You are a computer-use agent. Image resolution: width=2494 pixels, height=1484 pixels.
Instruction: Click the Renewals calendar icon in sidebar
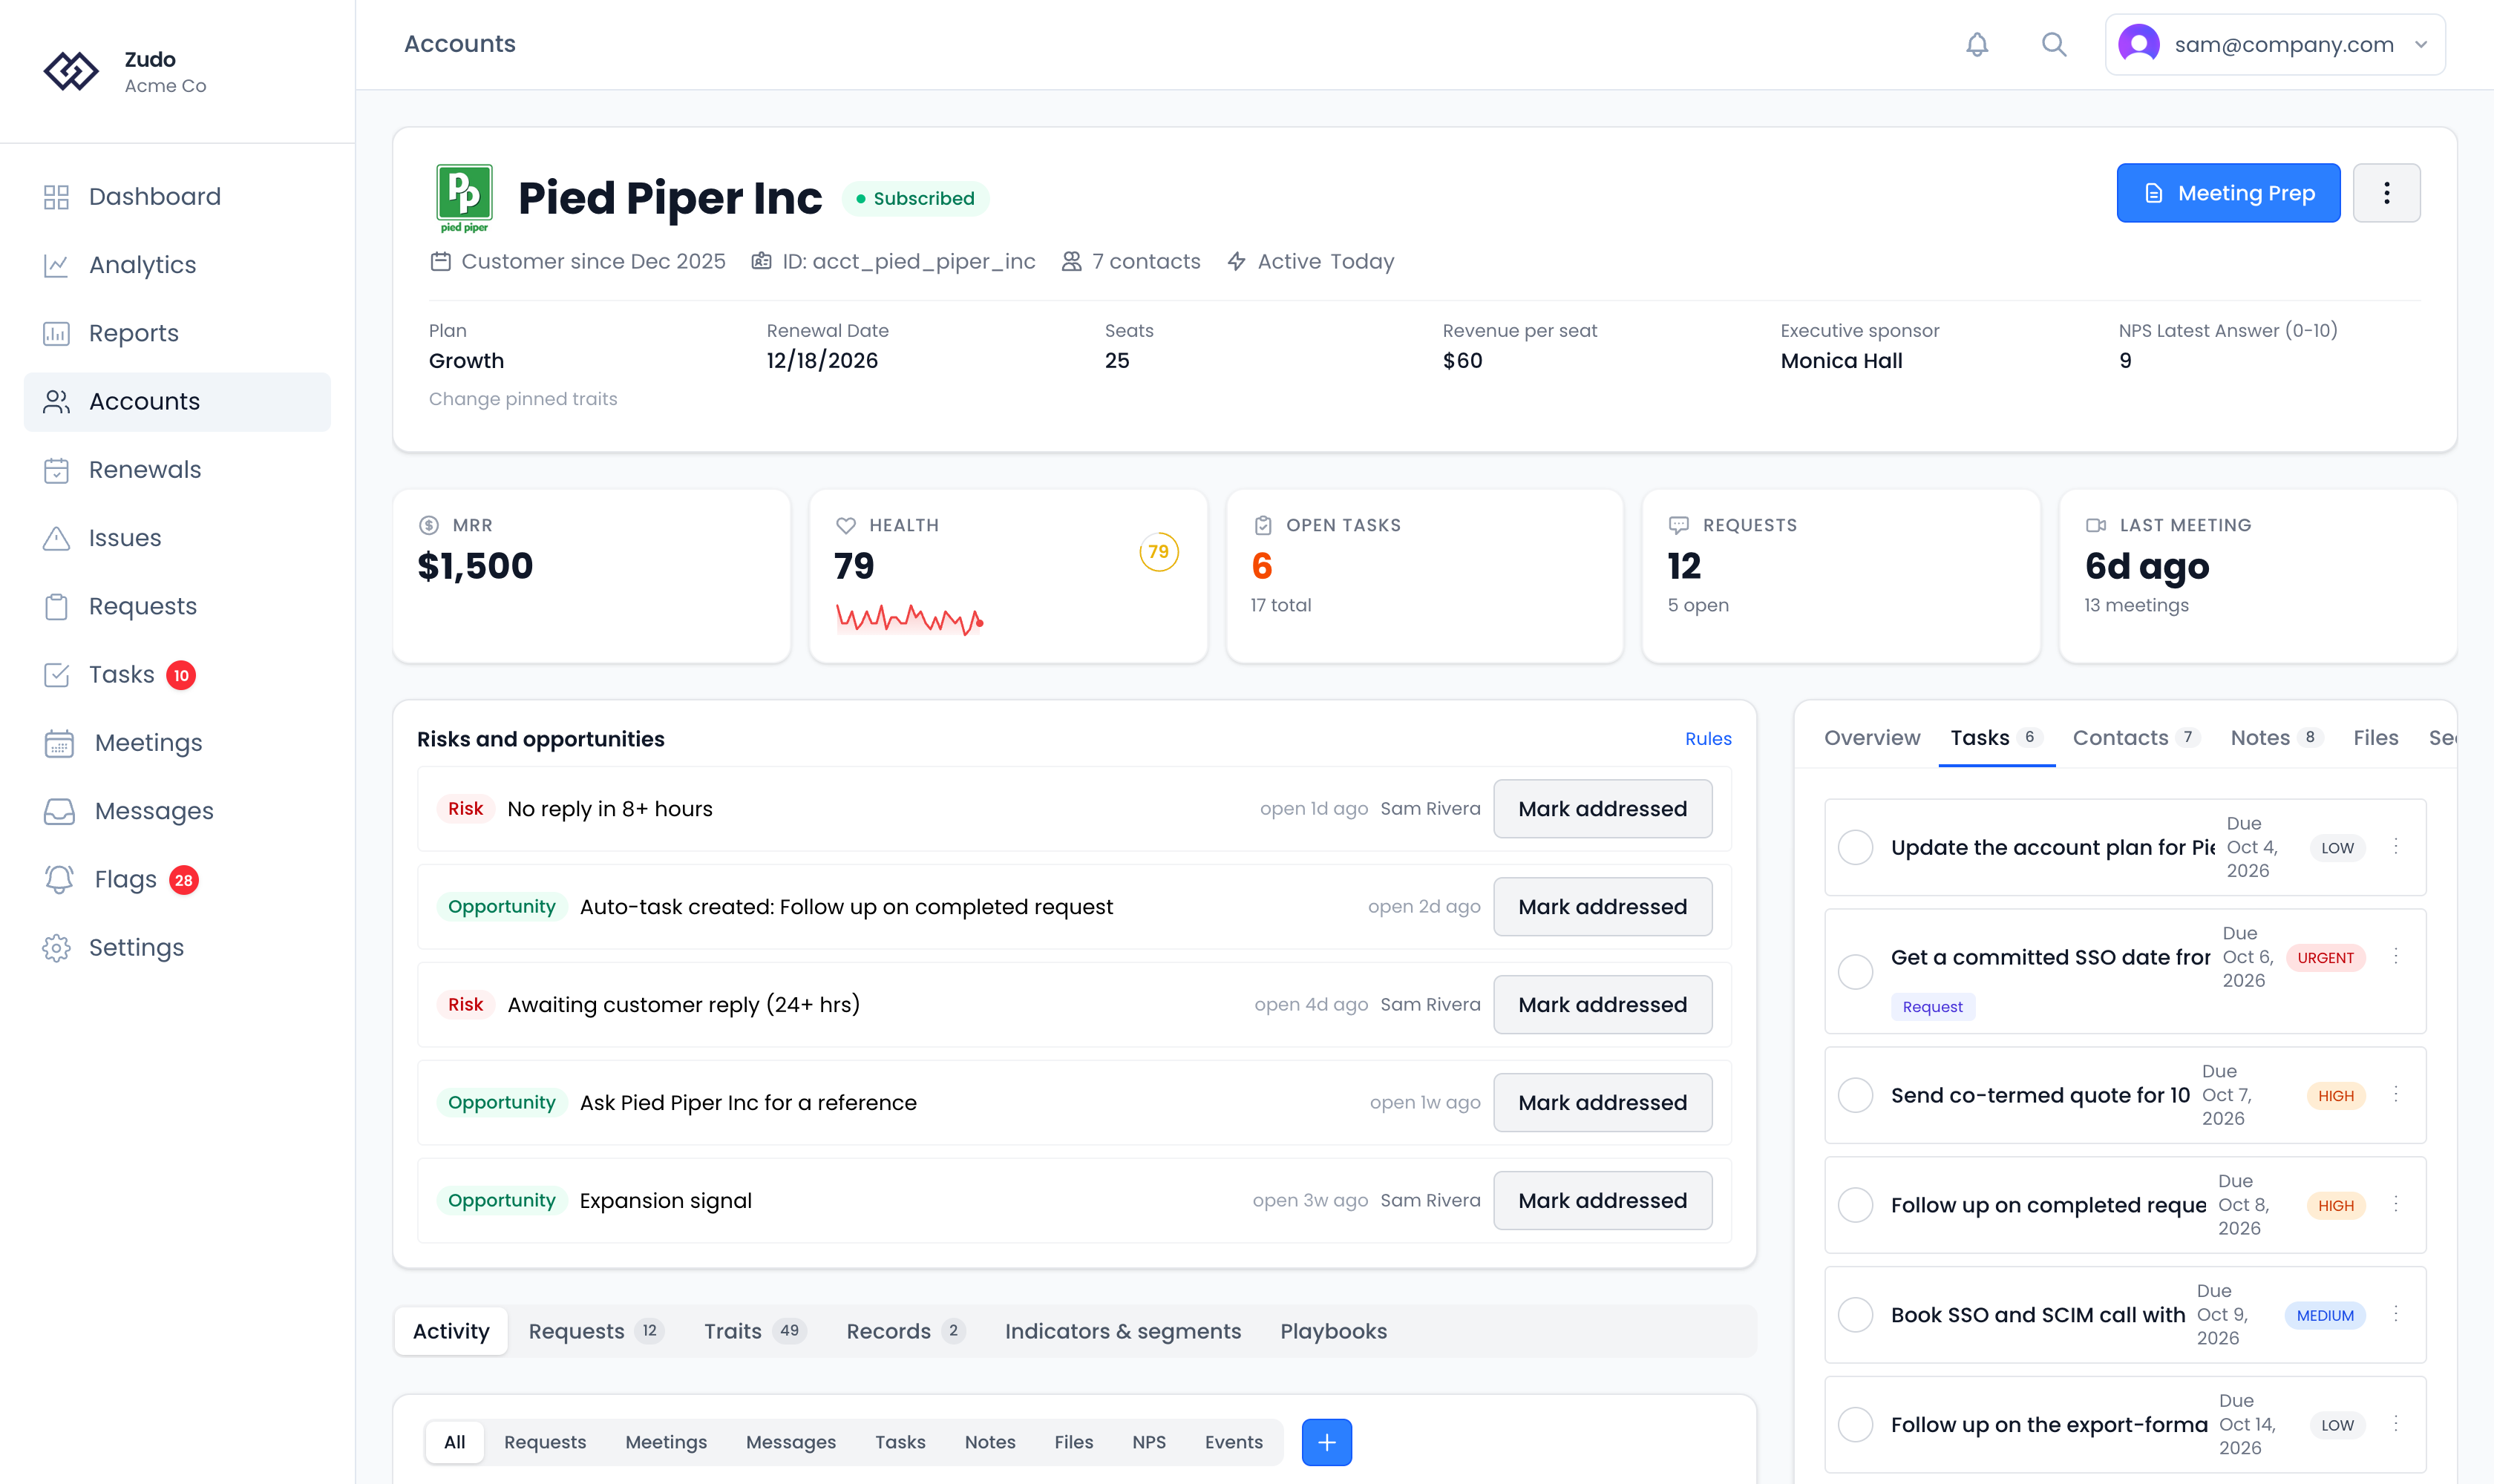tap(56, 470)
